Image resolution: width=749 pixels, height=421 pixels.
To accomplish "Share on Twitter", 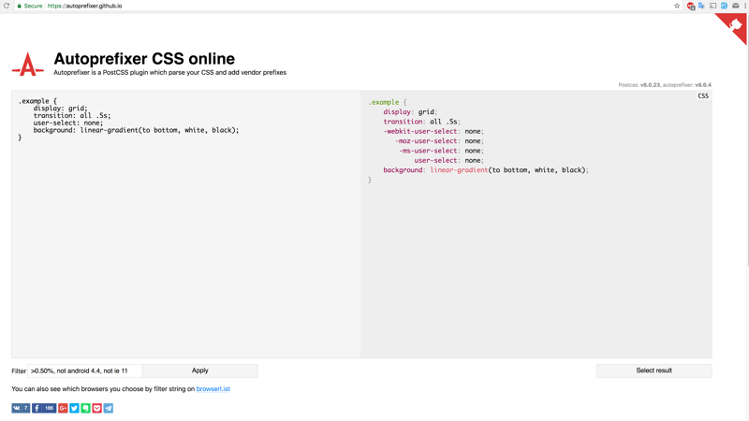I will point(74,408).
